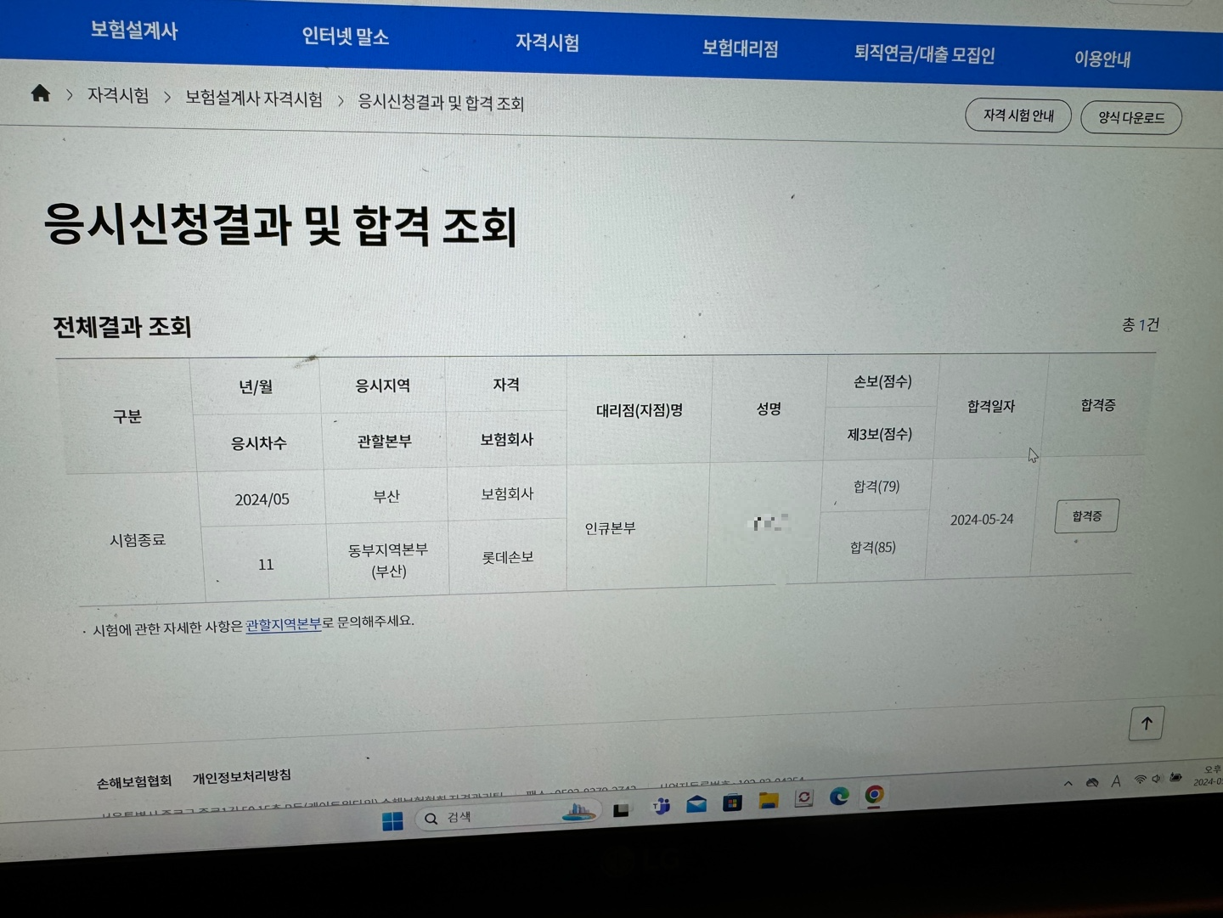The image size is (1223, 918).
Task: Go to the home page via house icon
Action: coord(40,93)
